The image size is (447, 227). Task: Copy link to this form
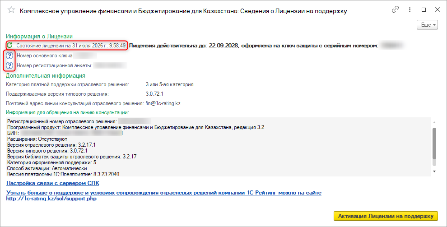pyautogui.click(x=395, y=9)
